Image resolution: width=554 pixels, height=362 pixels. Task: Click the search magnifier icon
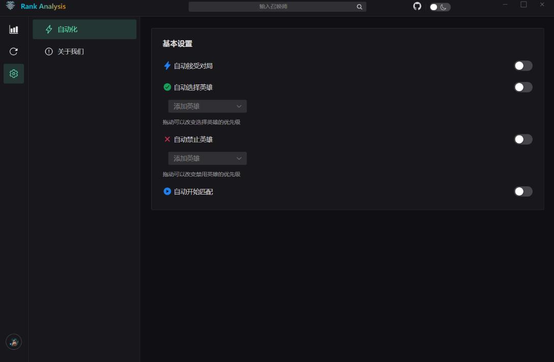click(x=359, y=7)
